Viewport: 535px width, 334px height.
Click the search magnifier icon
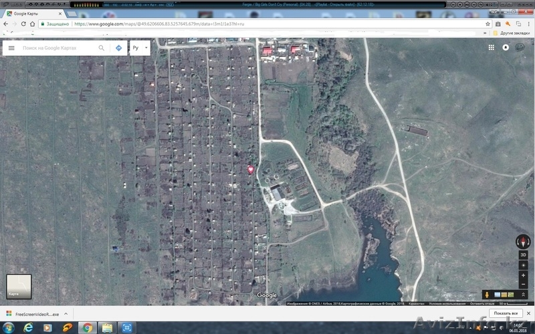coord(102,48)
